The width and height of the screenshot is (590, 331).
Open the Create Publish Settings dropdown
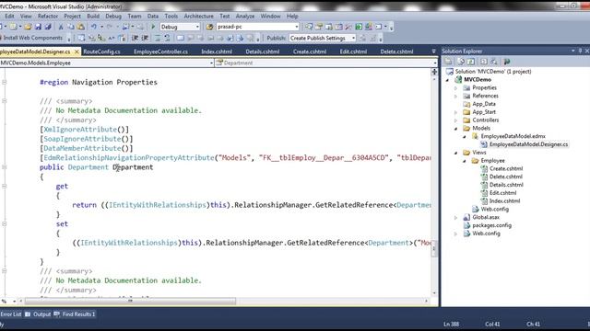tap(353, 38)
